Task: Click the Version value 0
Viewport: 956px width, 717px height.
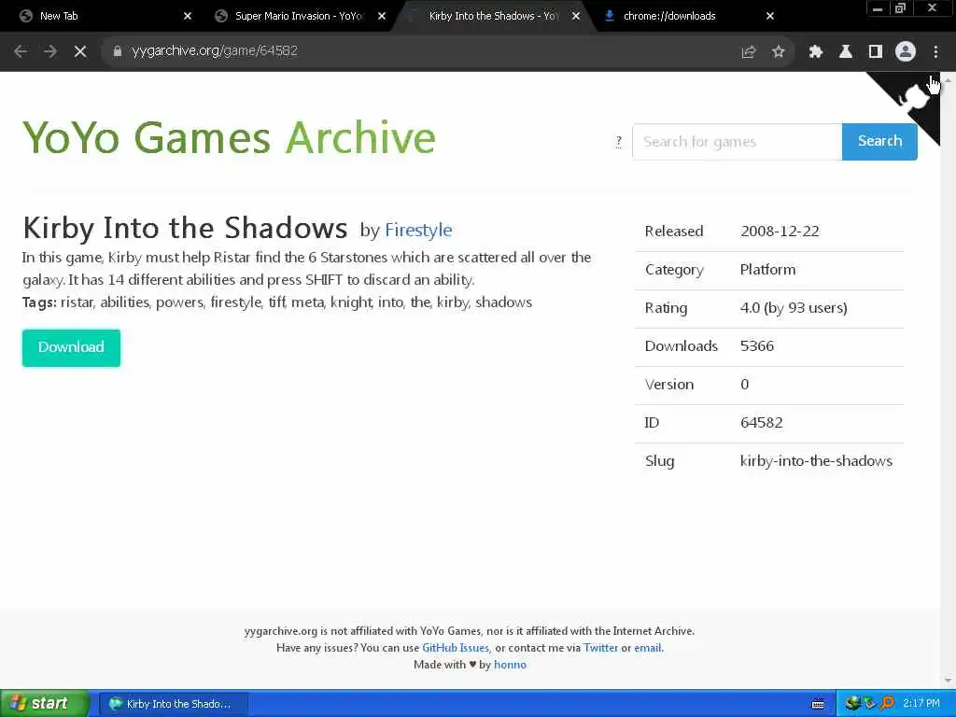Action: (744, 385)
